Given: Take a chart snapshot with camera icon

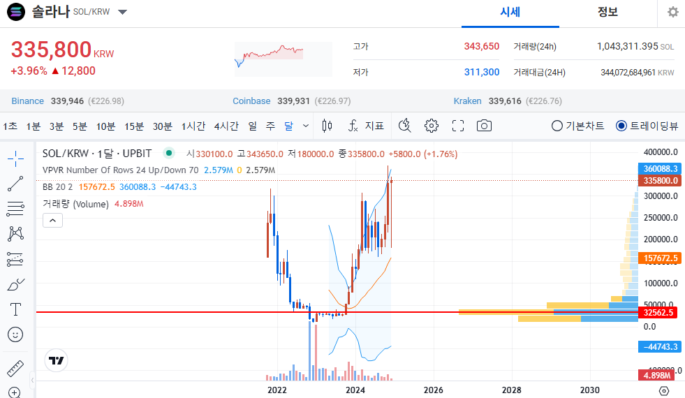Looking at the screenshot, I should click(484, 126).
